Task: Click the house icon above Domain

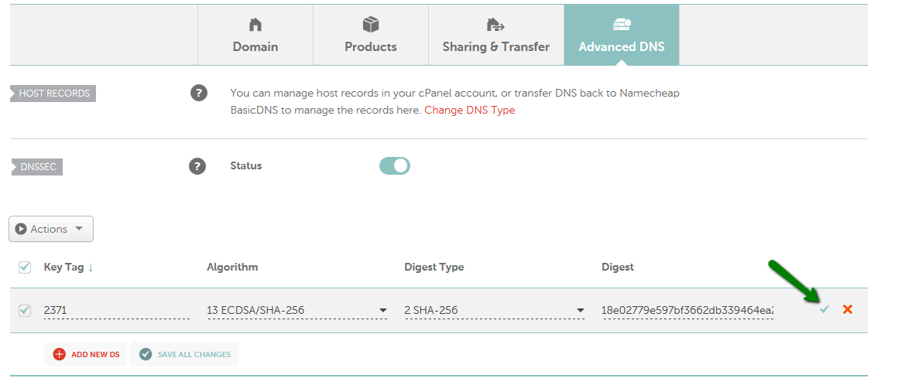Action: tap(255, 25)
